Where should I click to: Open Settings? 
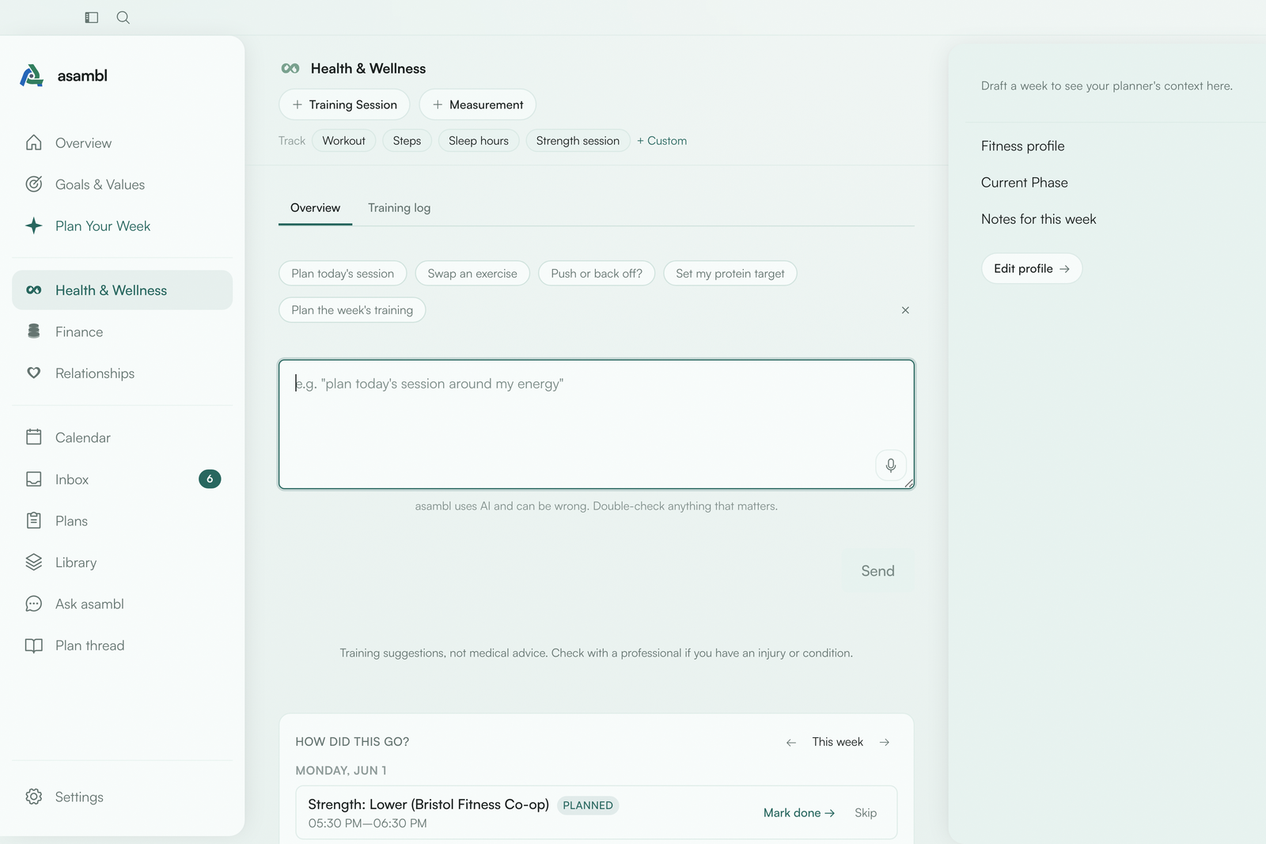point(123,797)
